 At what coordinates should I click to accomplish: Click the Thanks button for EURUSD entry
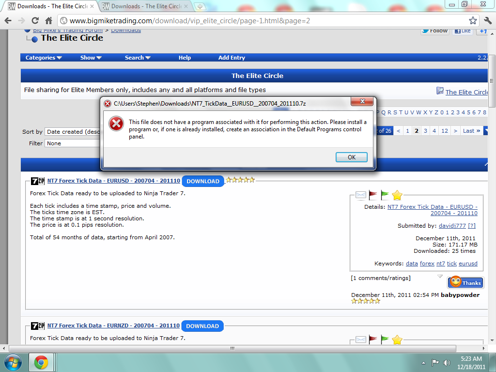pyautogui.click(x=465, y=282)
